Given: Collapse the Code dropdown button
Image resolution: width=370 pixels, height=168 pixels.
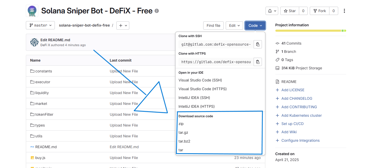Looking at the screenshot, I should [255, 26].
